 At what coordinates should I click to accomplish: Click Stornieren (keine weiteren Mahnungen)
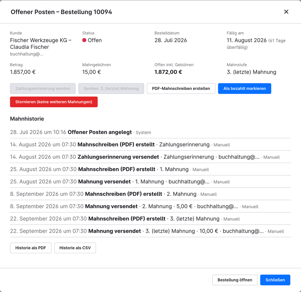(x=54, y=102)
